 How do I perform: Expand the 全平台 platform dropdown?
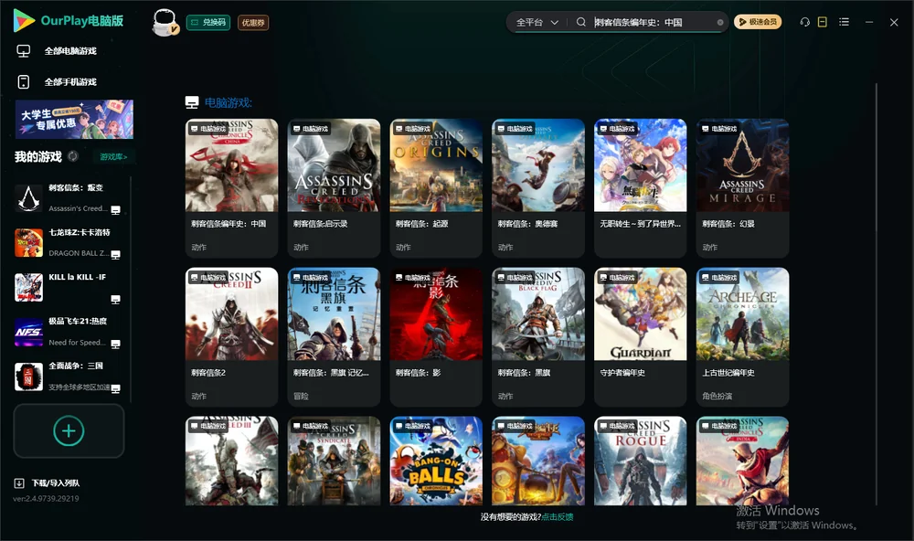[x=537, y=22]
